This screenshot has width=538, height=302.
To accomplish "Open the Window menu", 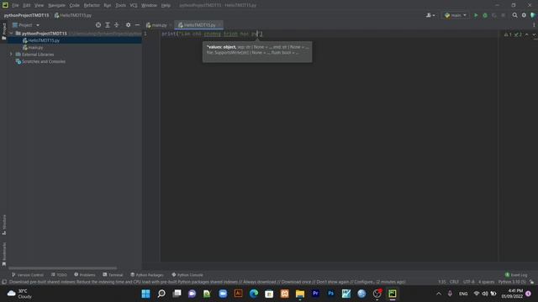I will click(x=150, y=5).
